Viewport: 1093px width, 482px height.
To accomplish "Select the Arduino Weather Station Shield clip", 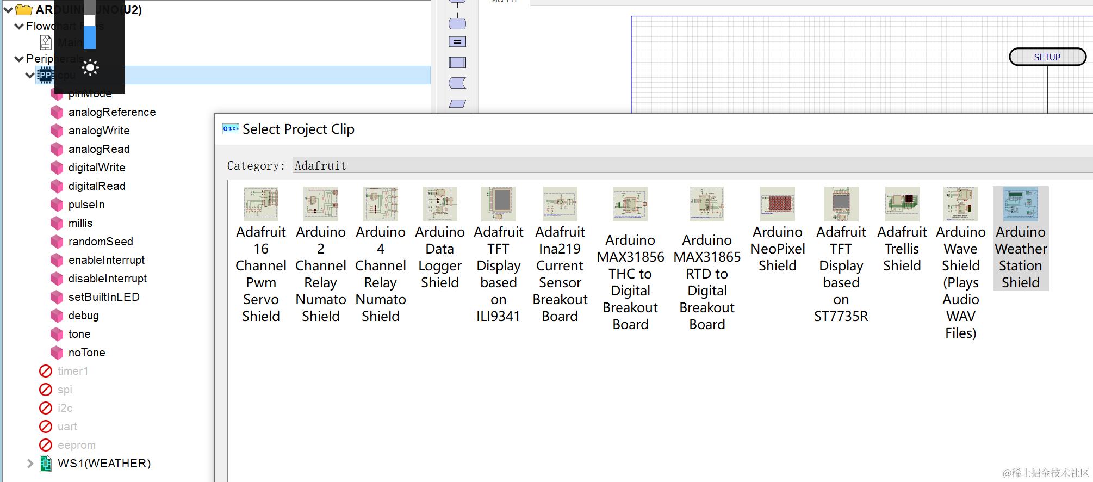I will (1021, 238).
